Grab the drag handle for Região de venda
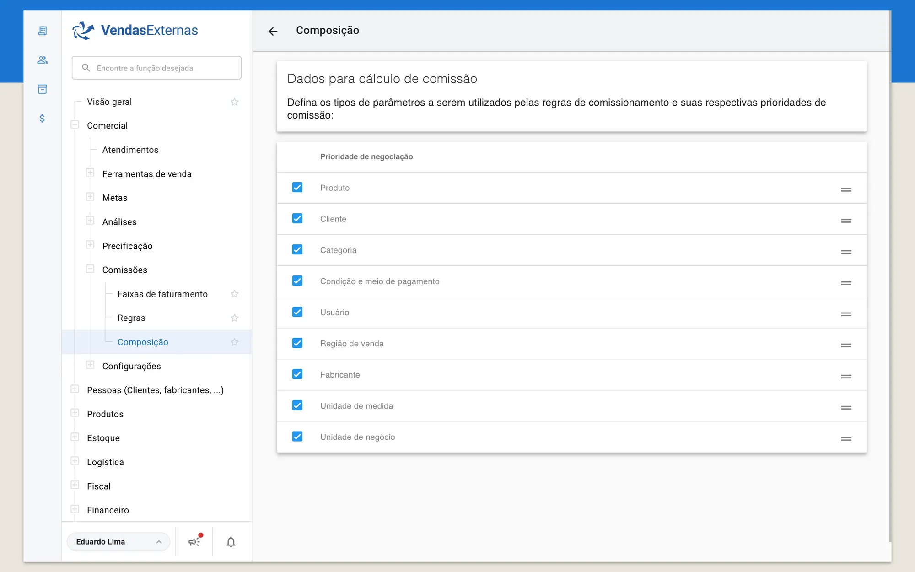This screenshot has width=915, height=572. [846, 345]
